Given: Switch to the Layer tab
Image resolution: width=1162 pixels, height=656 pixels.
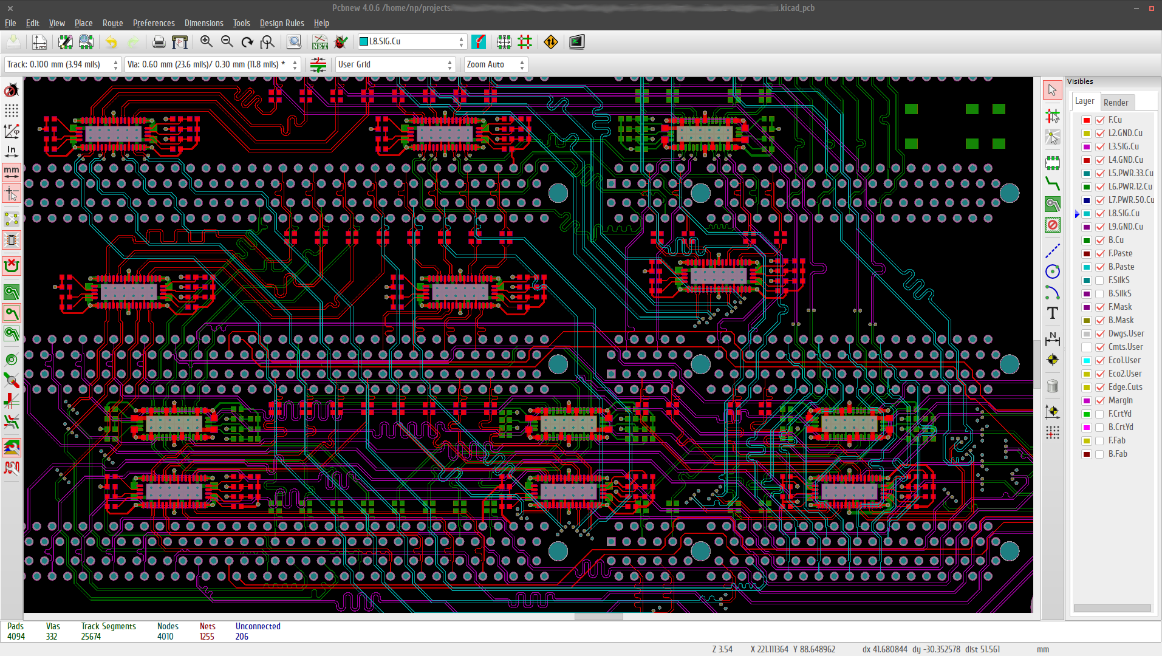Looking at the screenshot, I should (x=1084, y=101).
